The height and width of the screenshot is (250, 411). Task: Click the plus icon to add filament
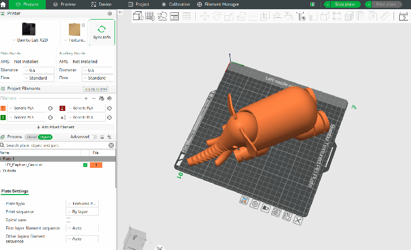click(86, 99)
